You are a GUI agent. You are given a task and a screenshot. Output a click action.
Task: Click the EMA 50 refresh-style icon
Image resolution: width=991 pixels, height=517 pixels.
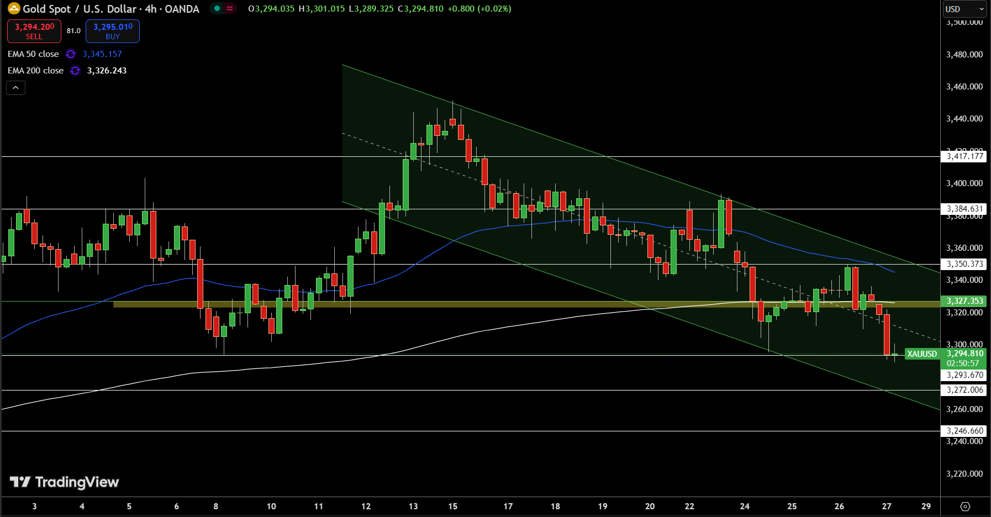tap(71, 54)
